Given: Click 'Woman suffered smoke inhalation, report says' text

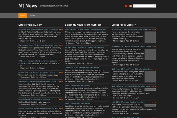Looking at the screenshot, I should [38, 75].
